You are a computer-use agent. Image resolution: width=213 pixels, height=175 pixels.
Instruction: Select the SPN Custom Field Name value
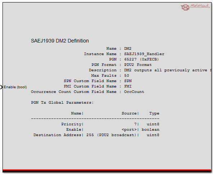coord(128,81)
